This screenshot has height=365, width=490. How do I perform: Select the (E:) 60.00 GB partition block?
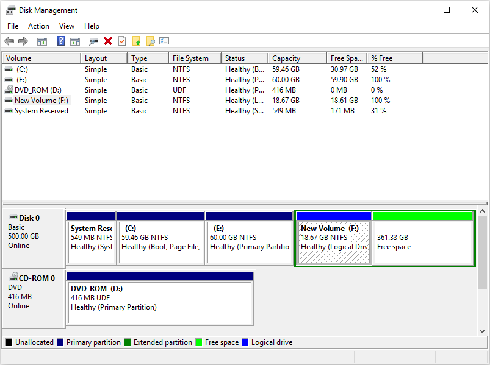[x=249, y=239]
